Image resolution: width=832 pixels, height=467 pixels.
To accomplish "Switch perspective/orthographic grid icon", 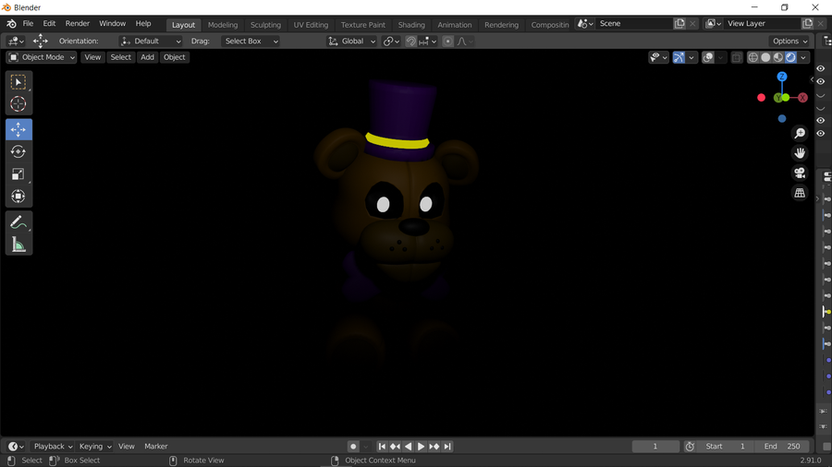I will pos(800,193).
